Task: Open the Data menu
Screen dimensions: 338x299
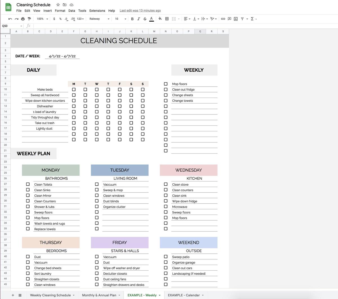Action: (x=72, y=11)
